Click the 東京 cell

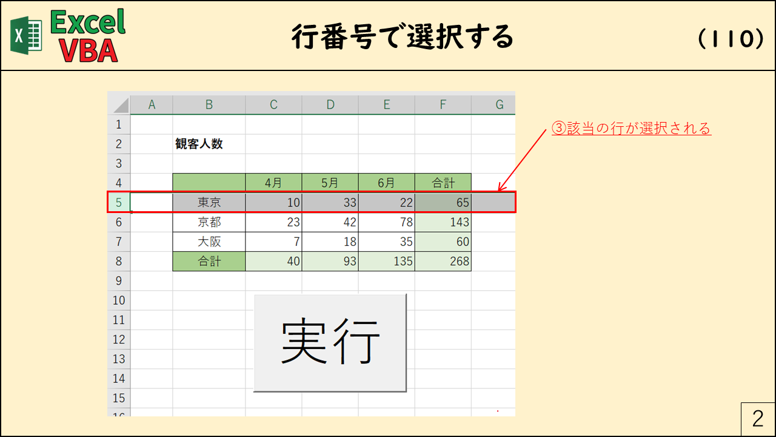tap(209, 203)
